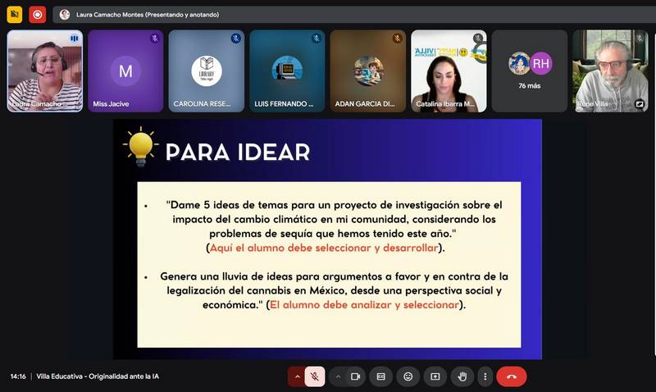This screenshot has width=656, height=392.
Task: Show the 76 más participants tile
Action: [529, 71]
